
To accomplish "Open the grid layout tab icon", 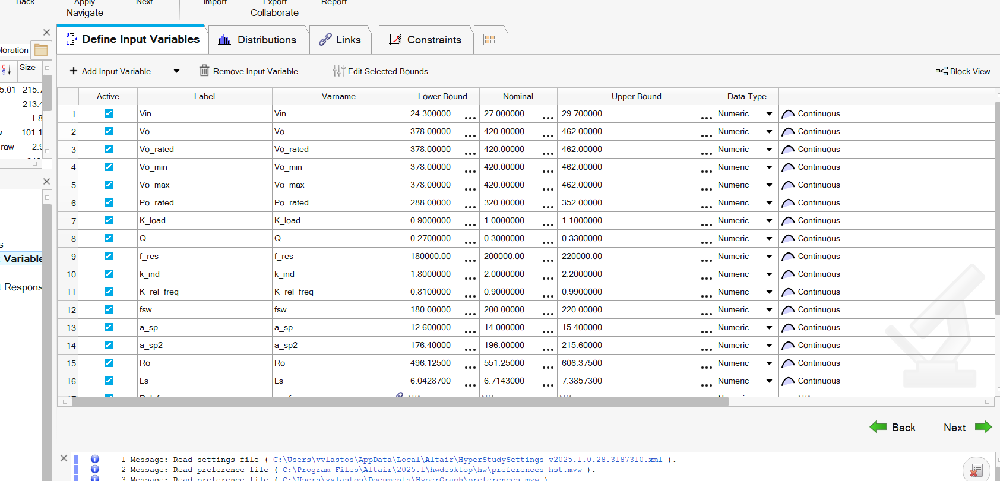I will tap(490, 40).
